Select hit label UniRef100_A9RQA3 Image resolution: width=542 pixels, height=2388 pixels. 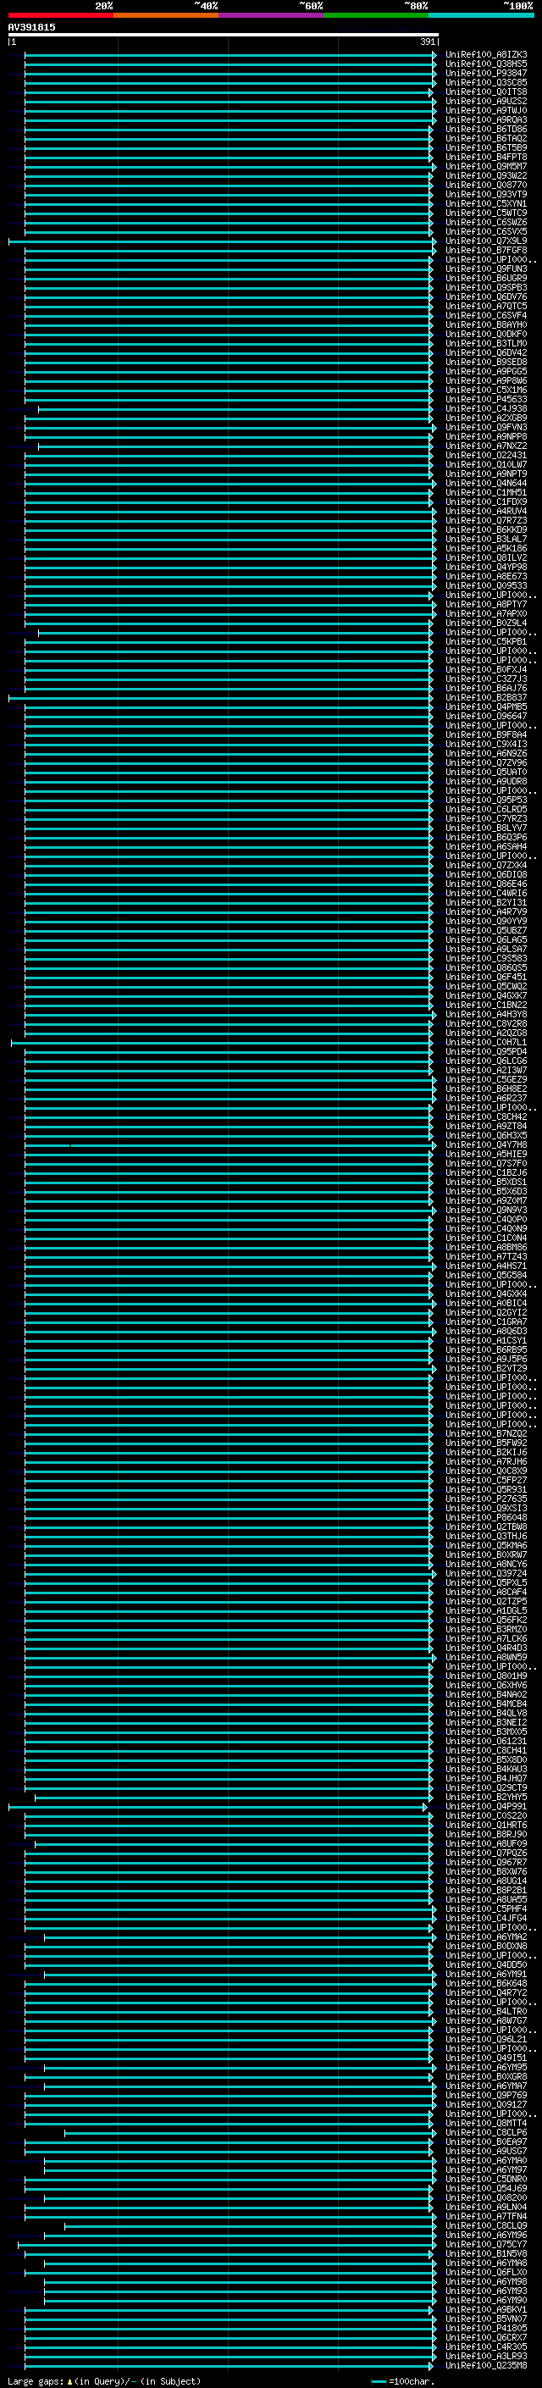(486, 119)
